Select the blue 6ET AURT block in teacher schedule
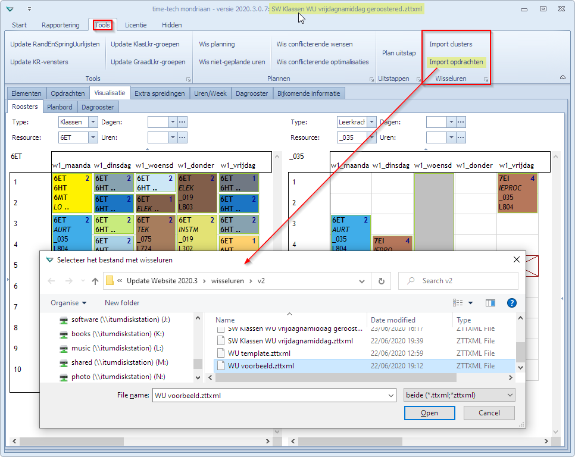Image resolution: width=575 pixels, height=457 pixels. [351, 233]
